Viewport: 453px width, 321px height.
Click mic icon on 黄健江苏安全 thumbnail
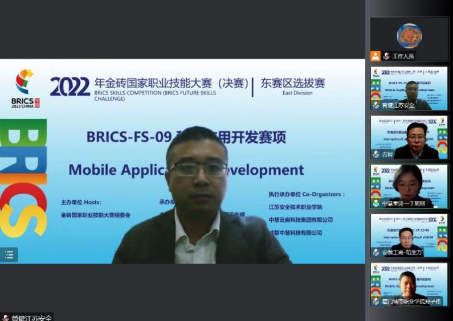[x=376, y=105]
